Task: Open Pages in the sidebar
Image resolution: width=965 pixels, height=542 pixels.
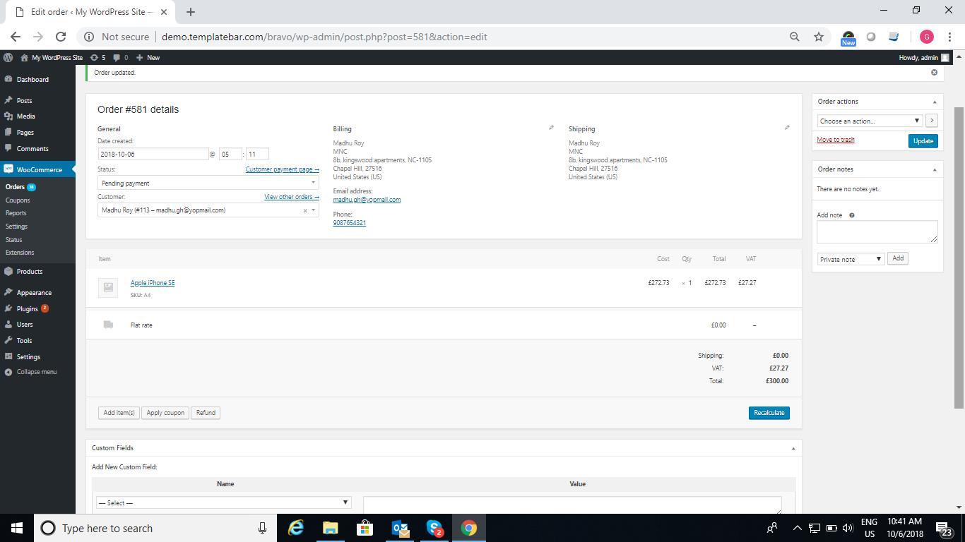Action: point(25,133)
